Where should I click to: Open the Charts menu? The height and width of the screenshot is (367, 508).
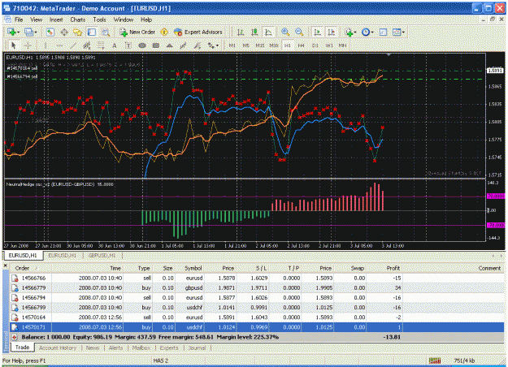point(78,19)
